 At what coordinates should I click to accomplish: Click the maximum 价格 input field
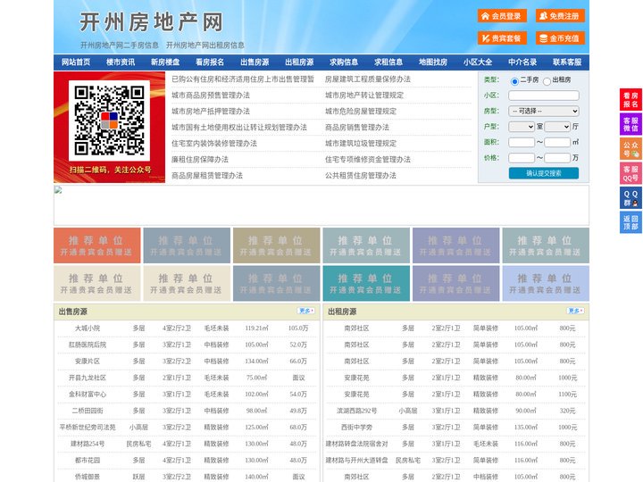[557, 158]
